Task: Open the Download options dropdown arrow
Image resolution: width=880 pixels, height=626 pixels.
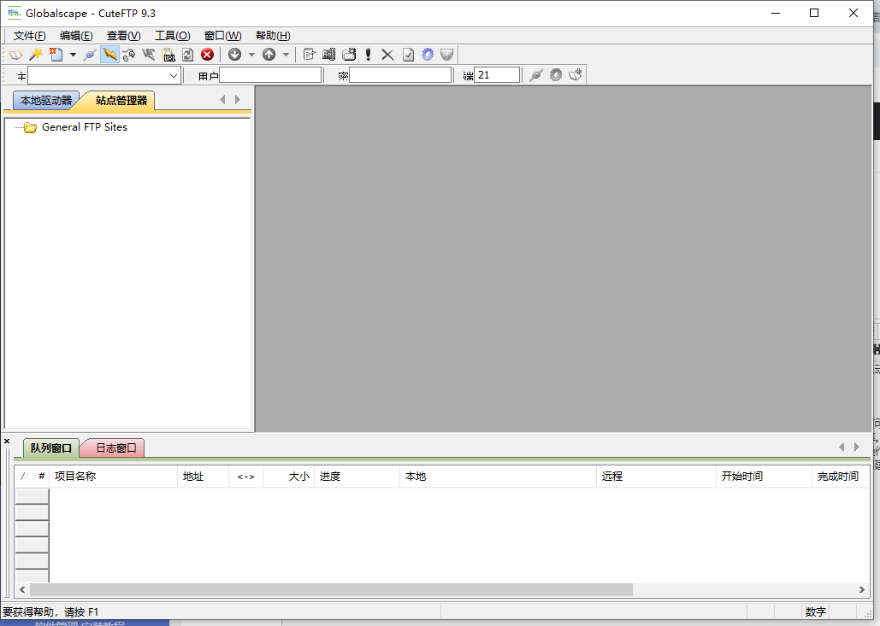Action: point(251,55)
